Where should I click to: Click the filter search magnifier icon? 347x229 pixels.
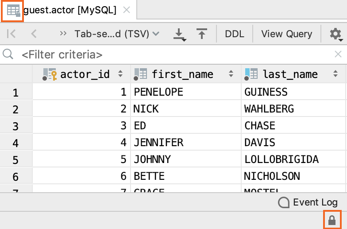tap(8, 54)
